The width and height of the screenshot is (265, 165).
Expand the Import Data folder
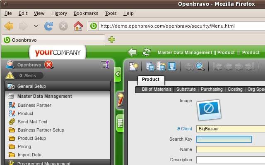[29, 155]
